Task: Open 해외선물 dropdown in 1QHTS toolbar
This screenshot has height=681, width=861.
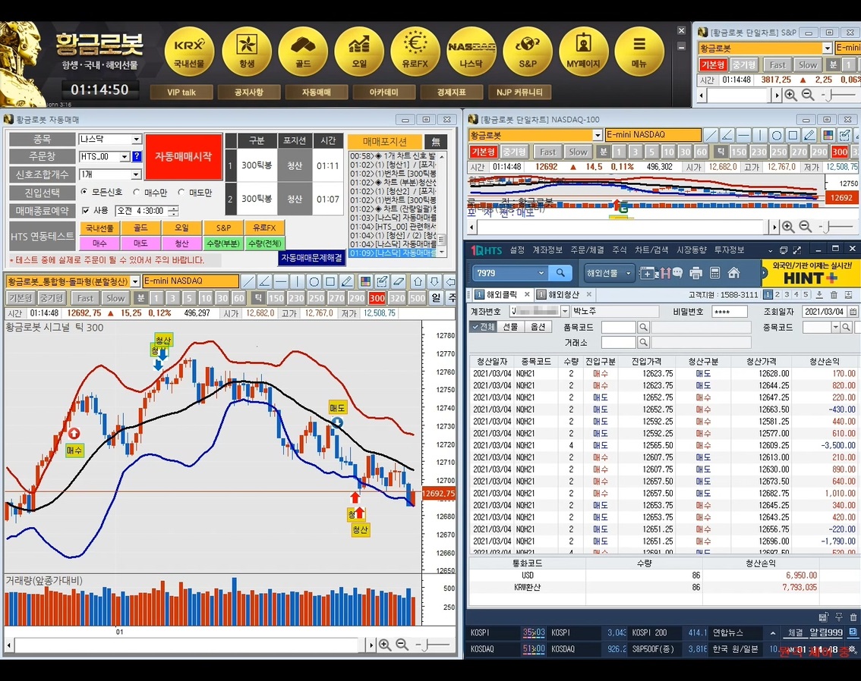Action: [x=608, y=272]
